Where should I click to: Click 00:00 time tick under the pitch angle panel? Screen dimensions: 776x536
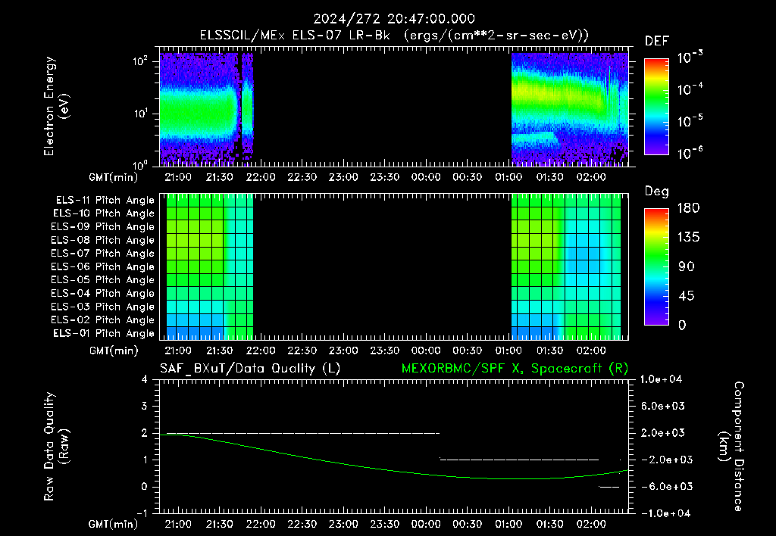point(426,351)
